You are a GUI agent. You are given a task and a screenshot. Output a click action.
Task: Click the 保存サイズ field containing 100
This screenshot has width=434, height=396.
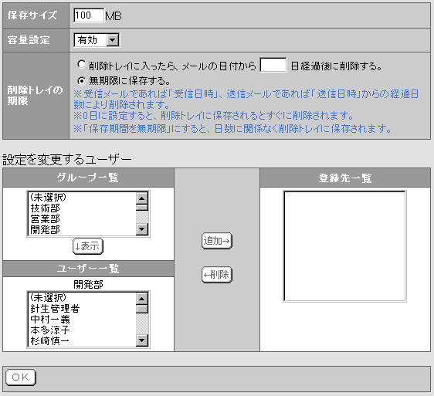[x=89, y=15]
